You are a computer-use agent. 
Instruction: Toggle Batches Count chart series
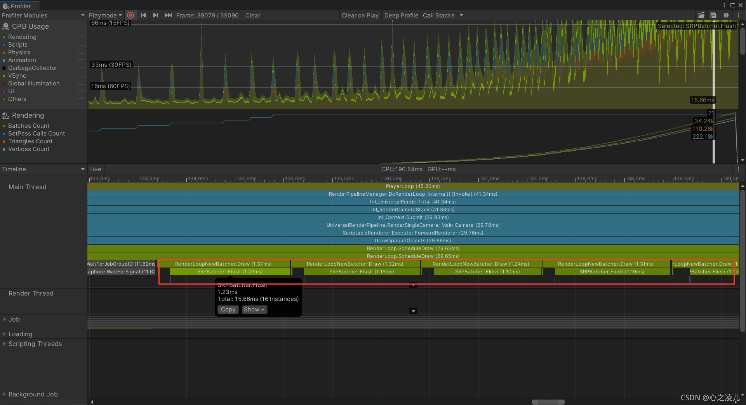4,126
